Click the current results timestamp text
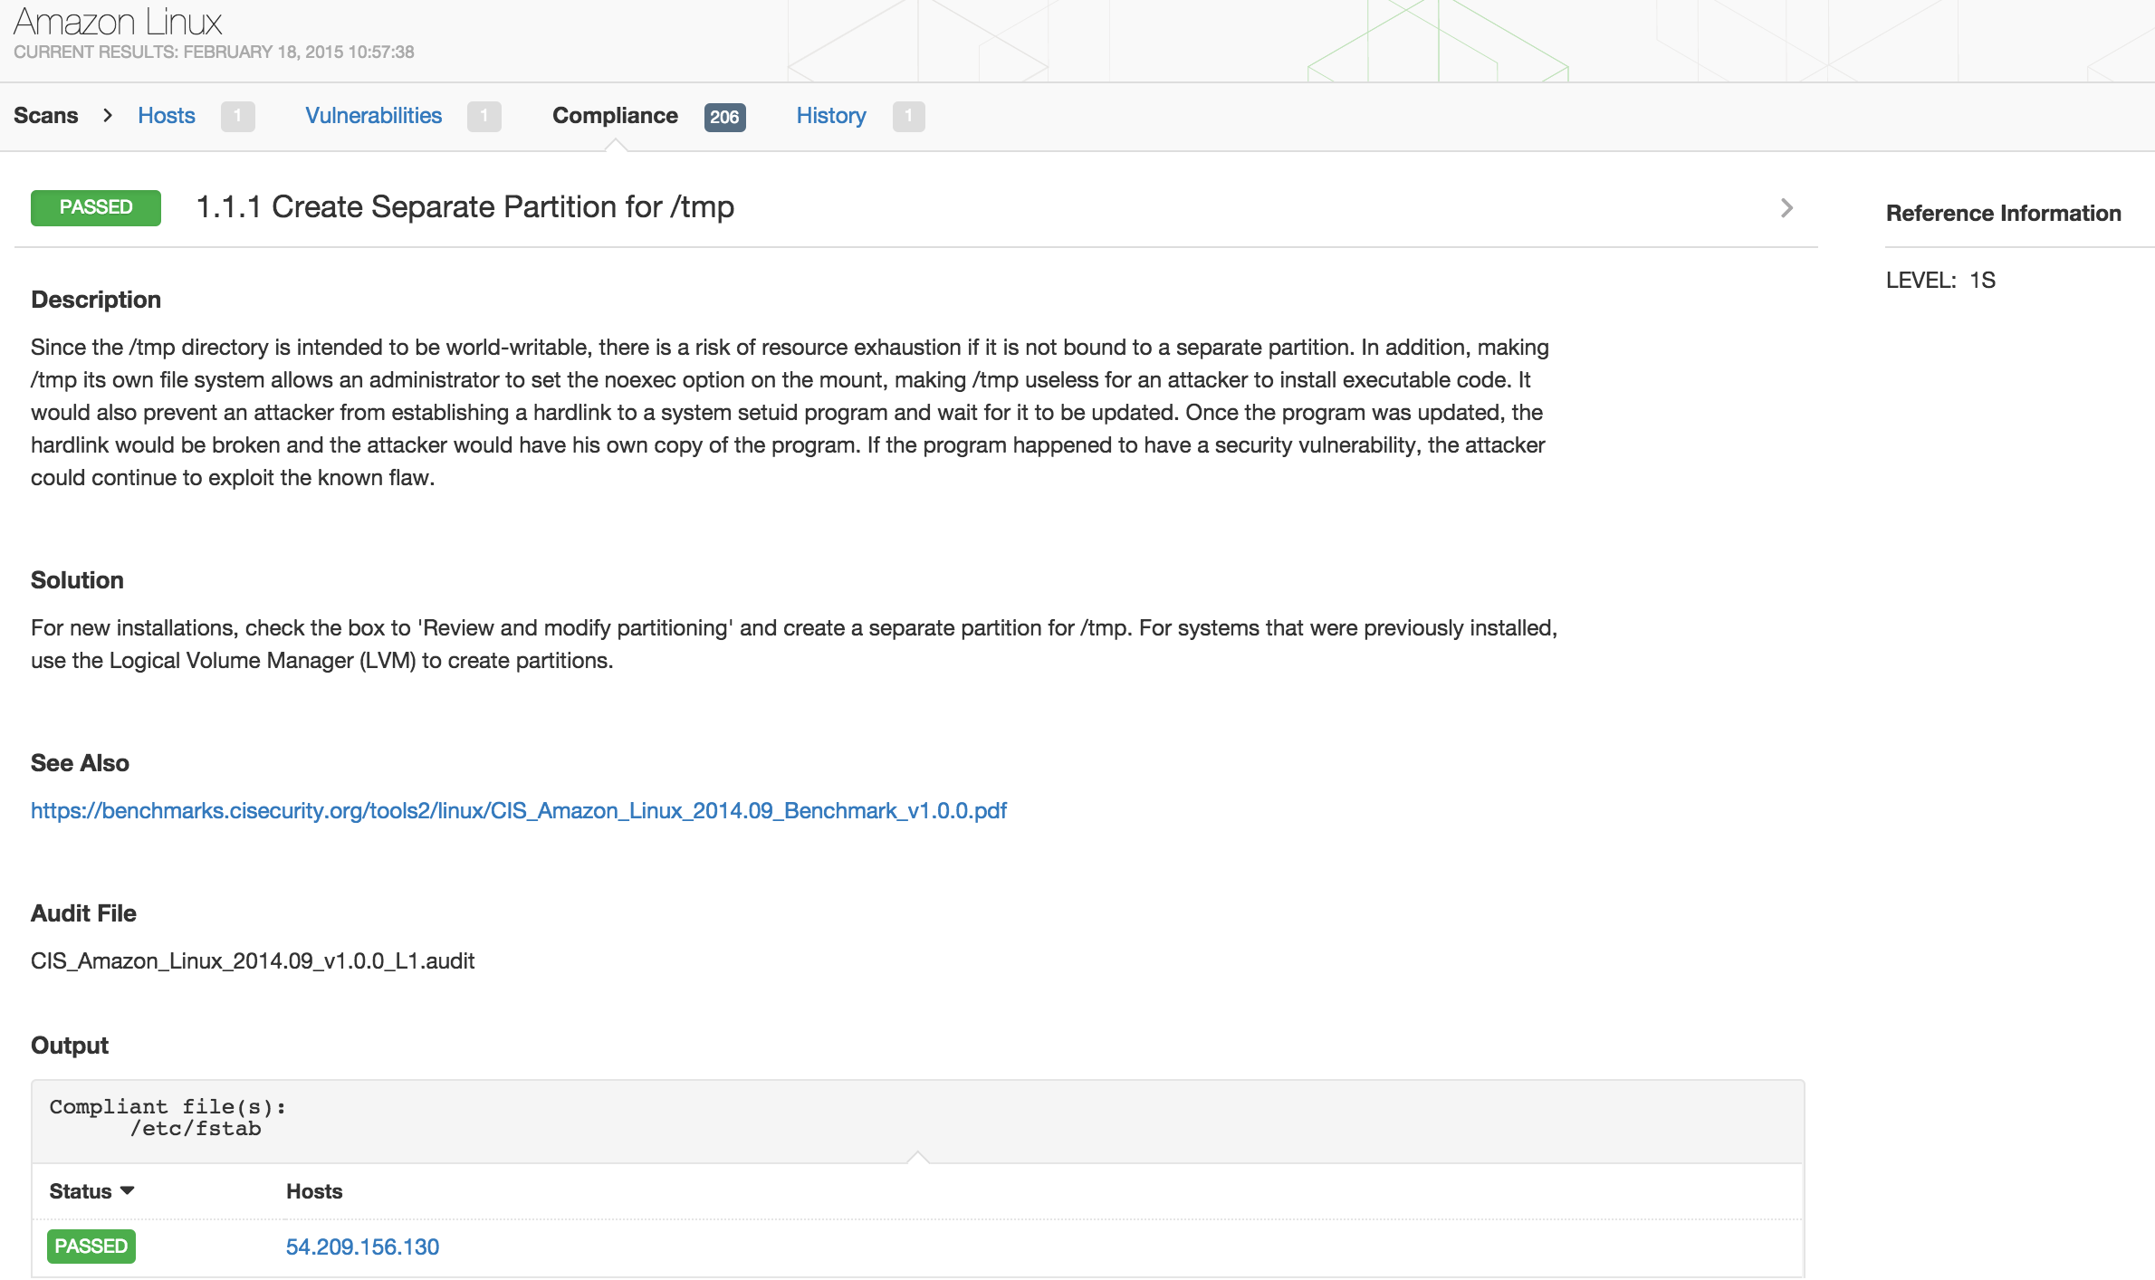This screenshot has width=2155, height=1280. pyautogui.click(x=214, y=52)
